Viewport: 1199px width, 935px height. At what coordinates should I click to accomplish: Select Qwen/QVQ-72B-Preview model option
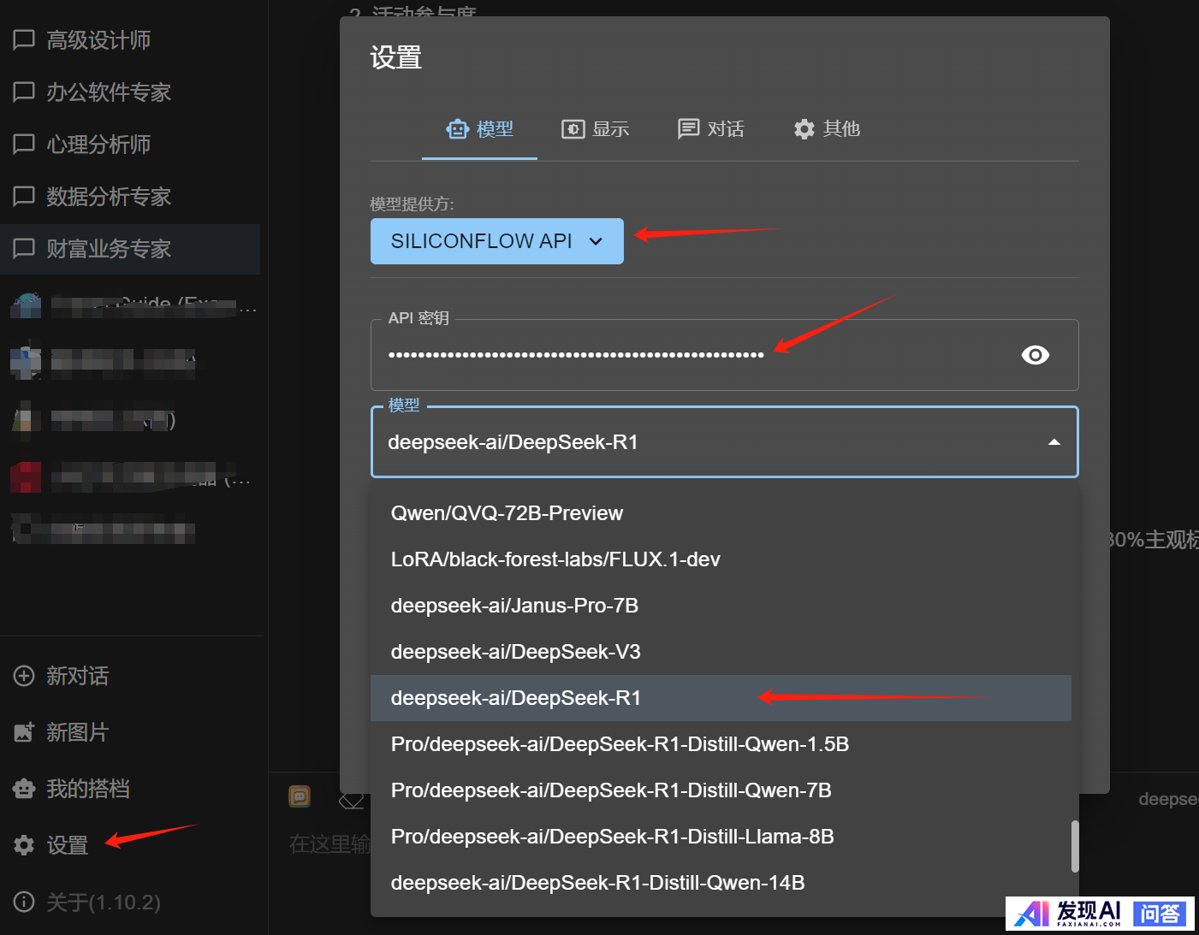point(721,513)
